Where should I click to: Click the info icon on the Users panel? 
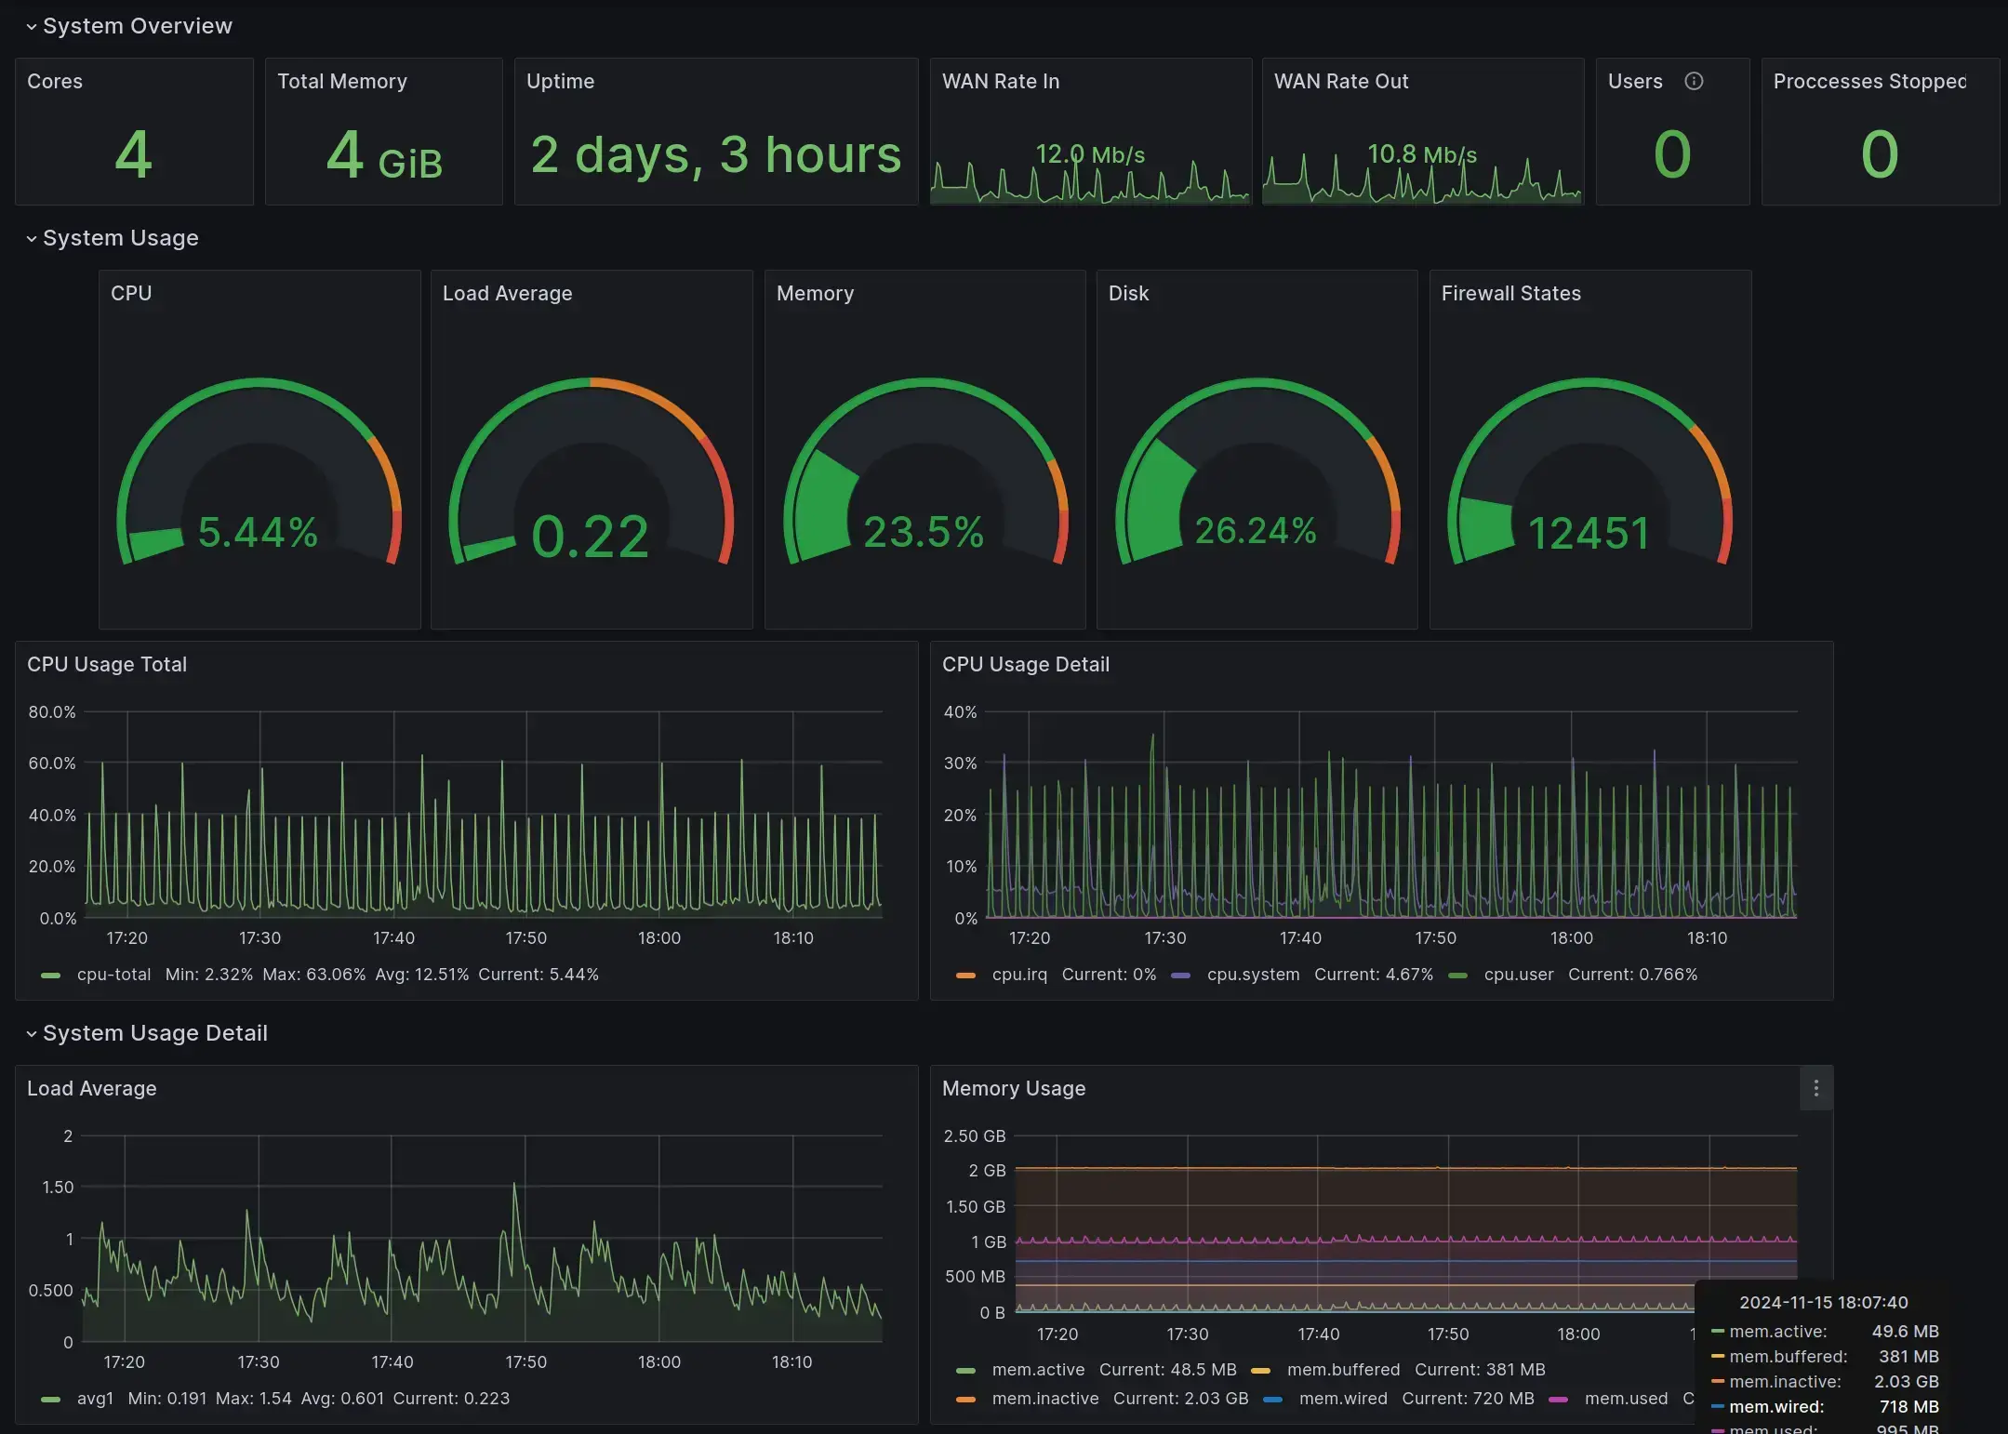click(1694, 81)
